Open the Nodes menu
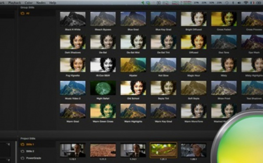The image size is (263, 163). (41, 3)
